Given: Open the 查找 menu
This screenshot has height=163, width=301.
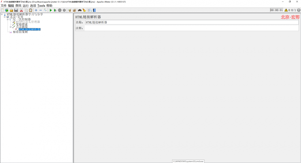Looking at the screenshot, I should click(x=18, y=6).
